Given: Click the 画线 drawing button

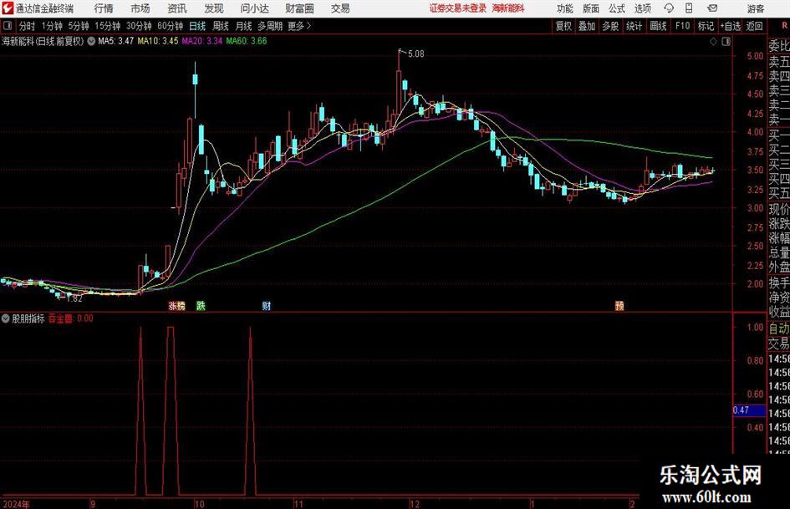Looking at the screenshot, I should point(658,26).
